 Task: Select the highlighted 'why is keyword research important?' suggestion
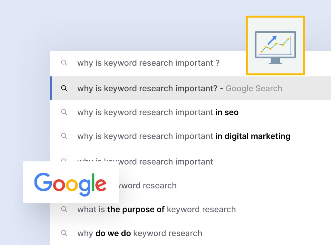(x=147, y=89)
